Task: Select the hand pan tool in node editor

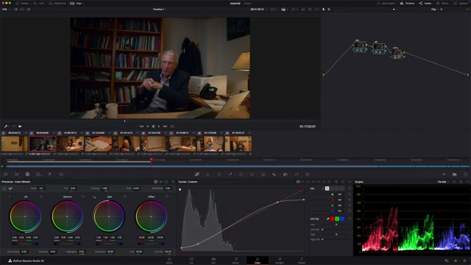Action: (x=329, y=10)
